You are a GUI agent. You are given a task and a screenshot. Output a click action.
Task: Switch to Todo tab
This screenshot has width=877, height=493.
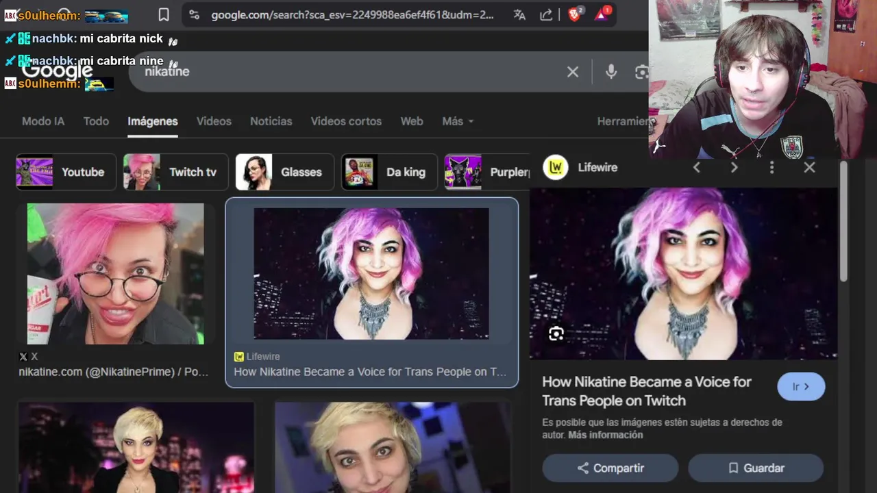96,121
